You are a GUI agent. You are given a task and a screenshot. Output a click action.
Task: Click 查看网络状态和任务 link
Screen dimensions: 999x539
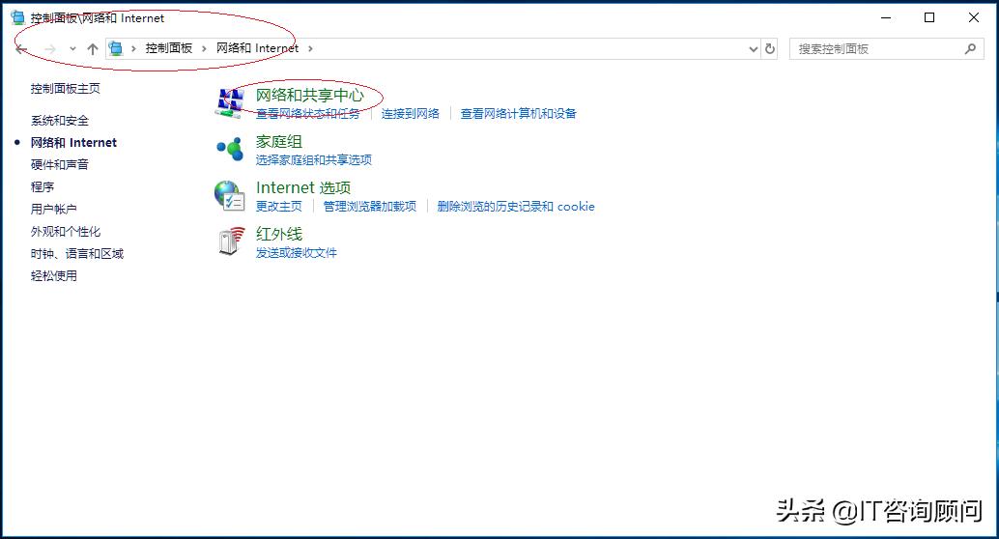[x=308, y=113]
